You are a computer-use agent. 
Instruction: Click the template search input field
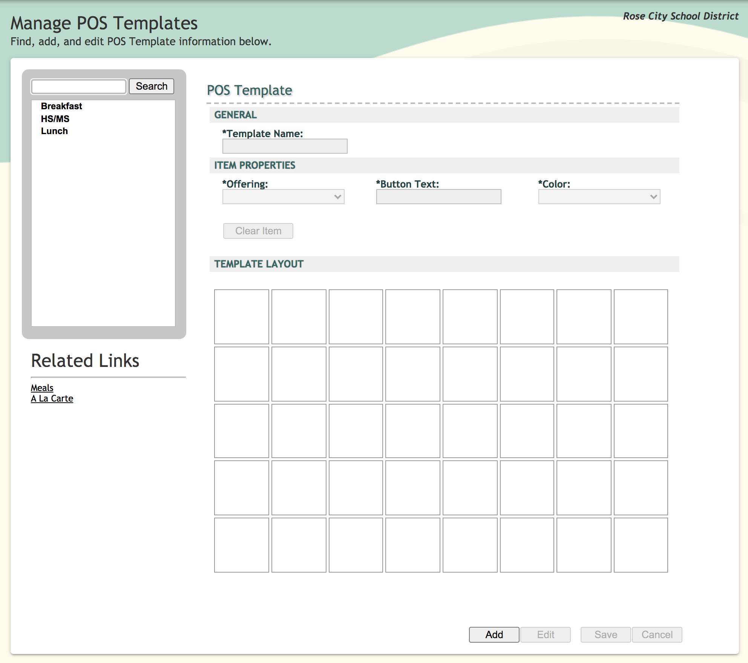click(79, 87)
